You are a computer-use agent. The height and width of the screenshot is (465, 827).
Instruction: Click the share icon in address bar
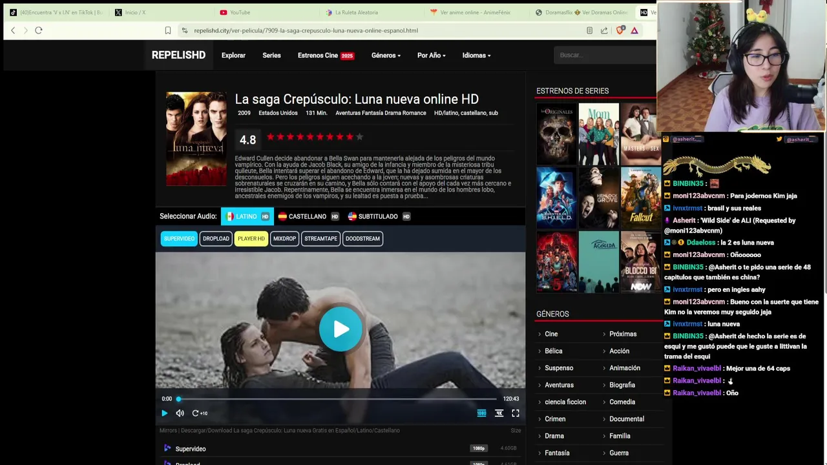coord(604,30)
